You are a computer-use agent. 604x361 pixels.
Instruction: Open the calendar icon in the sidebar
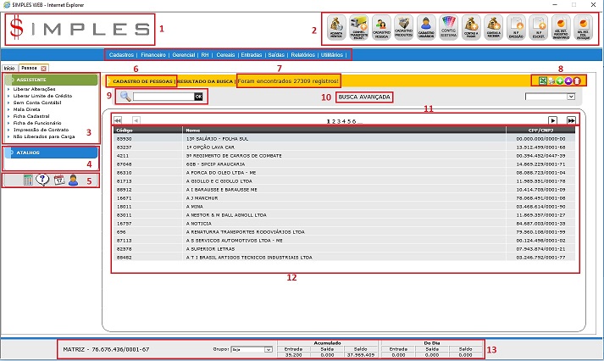tap(59, 179)
